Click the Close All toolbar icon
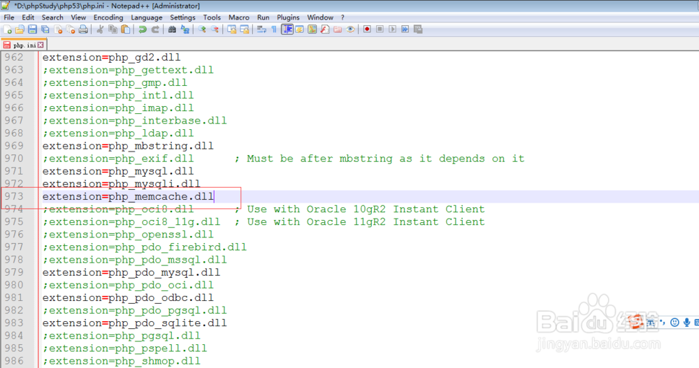The width and height of the screenshot is (699, 368). 71,29
